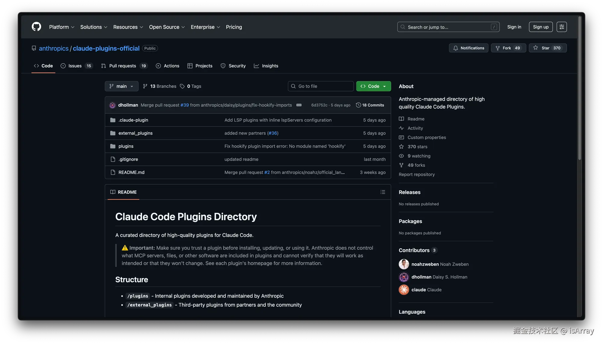Image resolution: width=603 pixels, height=344 pixels.
Task: Open the README.md file
Action: tap(131, 172)
